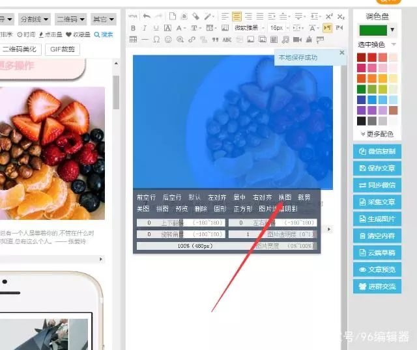Click the 同步微信 button
The image size is (417, 350).
[x=377, y=185]
